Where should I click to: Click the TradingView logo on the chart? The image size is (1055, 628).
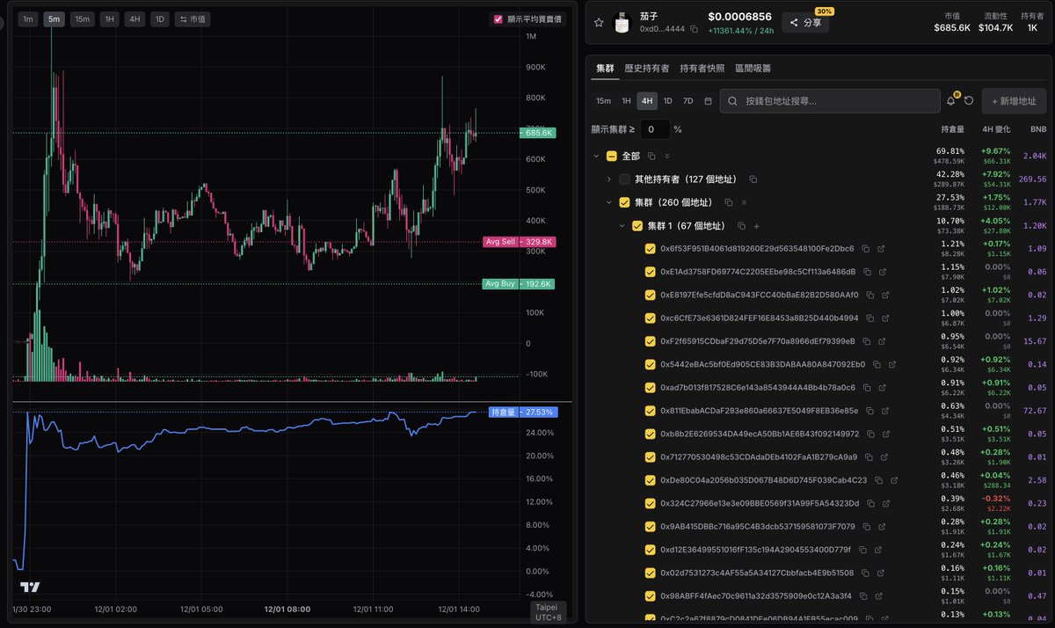31,588
